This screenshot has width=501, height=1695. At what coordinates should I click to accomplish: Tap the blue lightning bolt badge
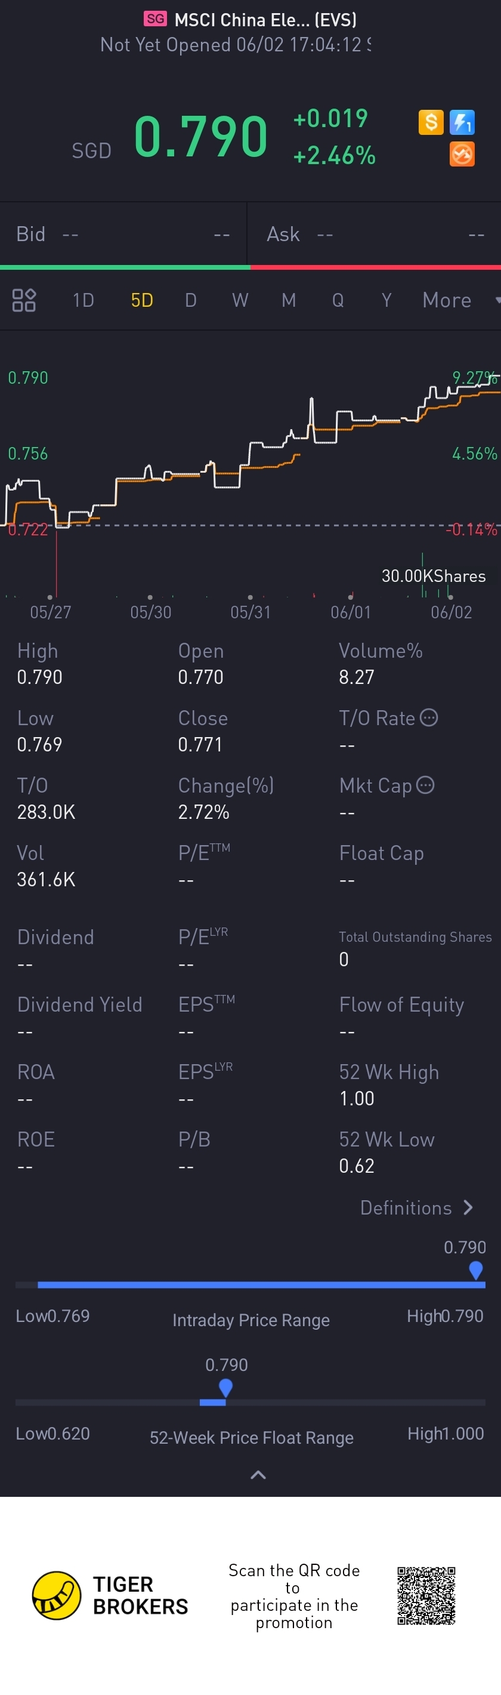[462, 122]
